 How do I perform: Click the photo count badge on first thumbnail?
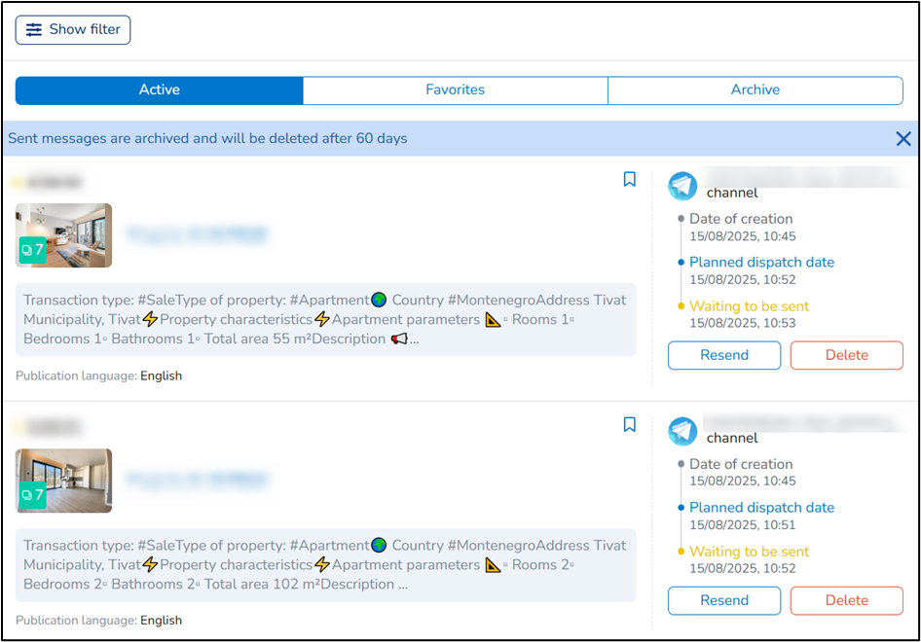click(x=32, y=250)
